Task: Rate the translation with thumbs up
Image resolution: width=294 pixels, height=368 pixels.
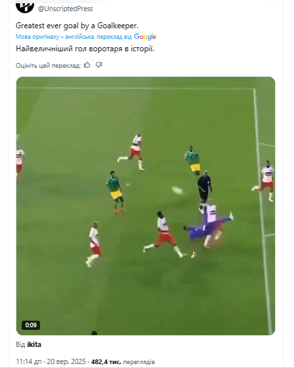Action: (x=87, y=65)
